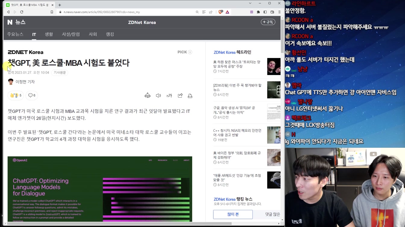Open the 랭킹 tab
Screen dimensions: 405x227
tap(110, 34)
